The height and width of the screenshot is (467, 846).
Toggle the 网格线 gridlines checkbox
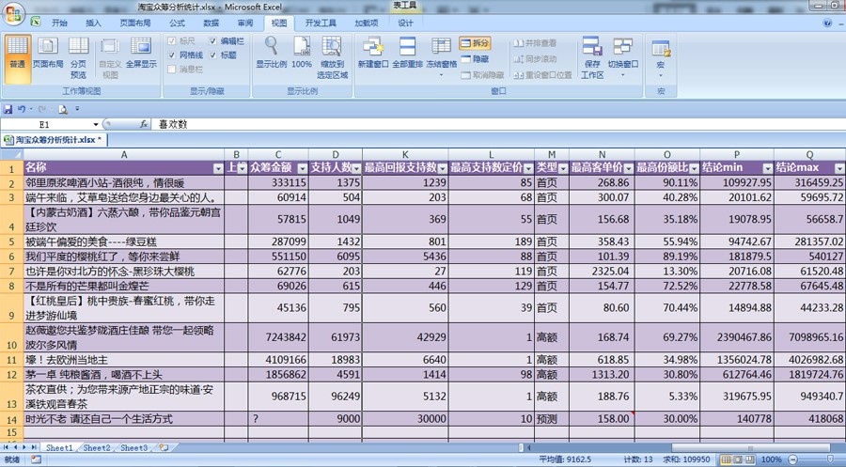tap(172, 55)
